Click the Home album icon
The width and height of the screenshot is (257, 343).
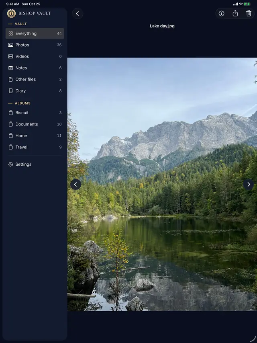coord(10,136)
